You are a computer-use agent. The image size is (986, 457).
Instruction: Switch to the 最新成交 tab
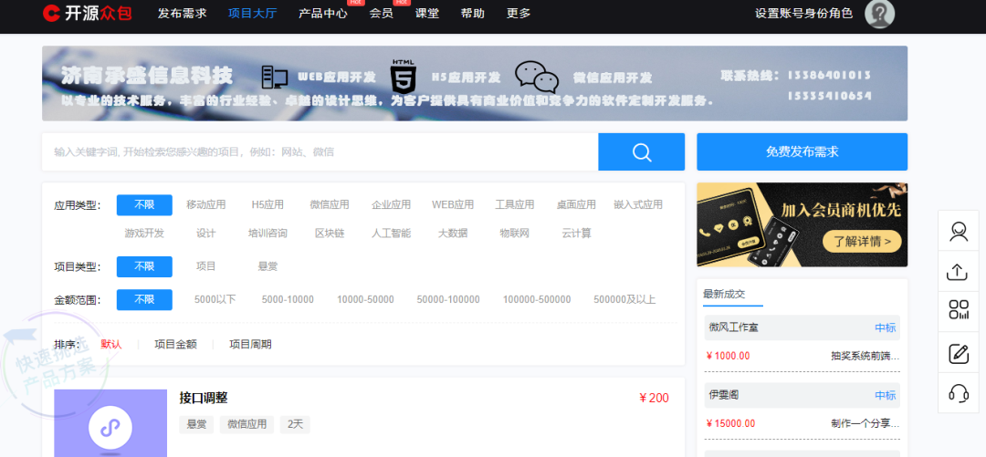pyautogui.click(x=724, y=295)
